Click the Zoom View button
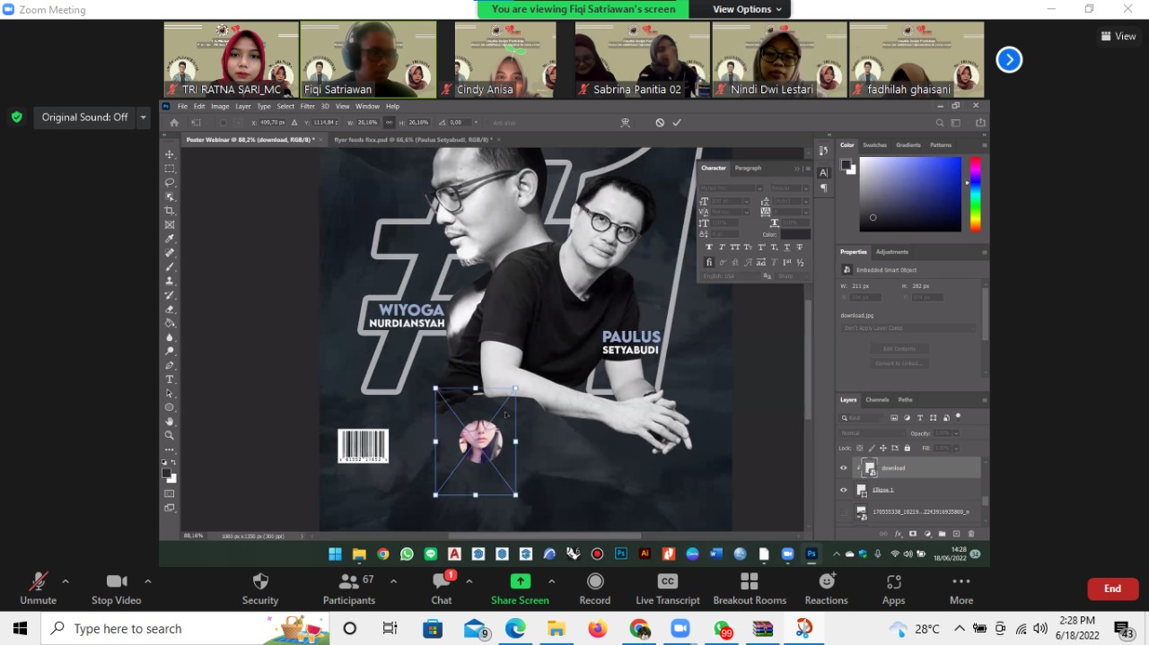 coord(1118,36)
